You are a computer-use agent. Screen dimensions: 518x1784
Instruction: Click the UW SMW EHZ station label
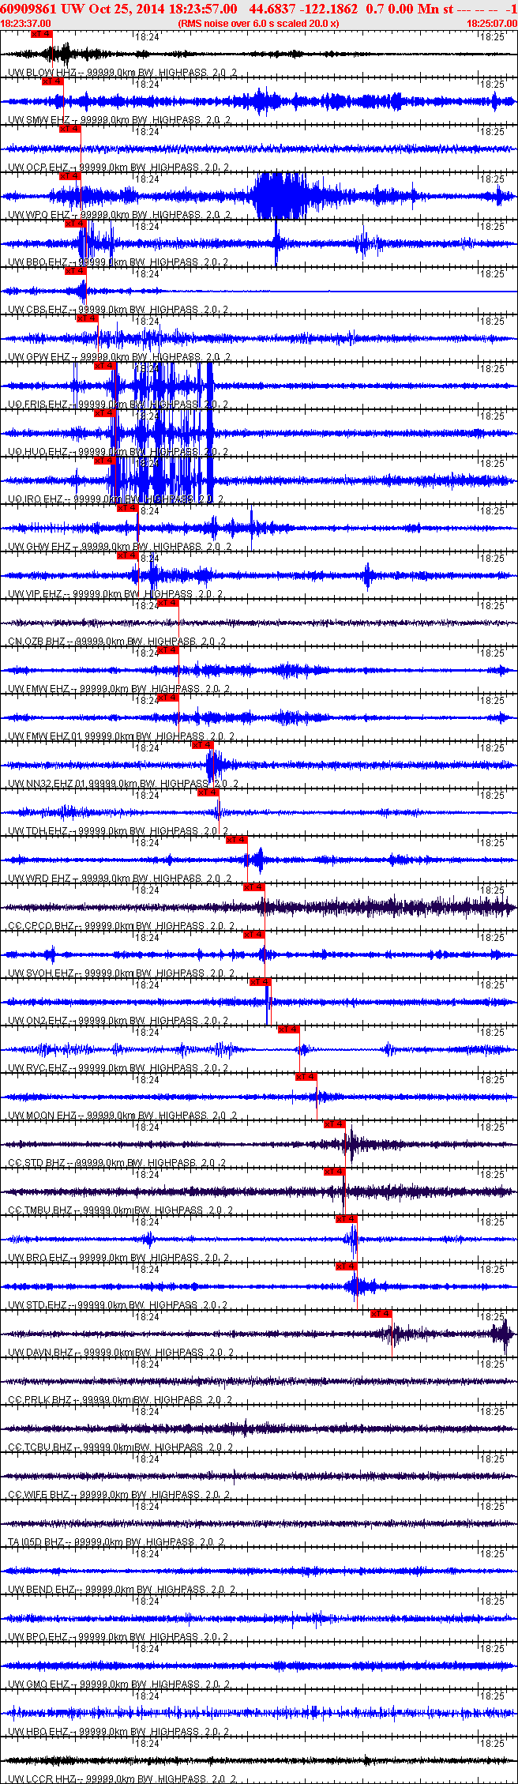[39, 120]
